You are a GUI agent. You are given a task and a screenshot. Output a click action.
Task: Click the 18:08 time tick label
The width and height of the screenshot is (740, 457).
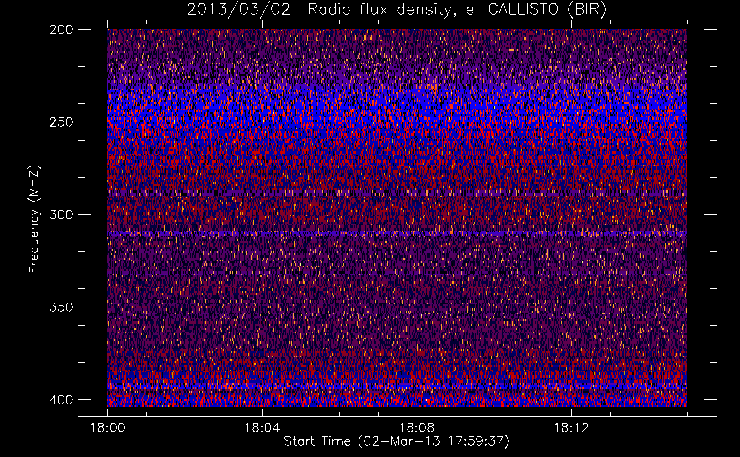click(x=417, y=428)
